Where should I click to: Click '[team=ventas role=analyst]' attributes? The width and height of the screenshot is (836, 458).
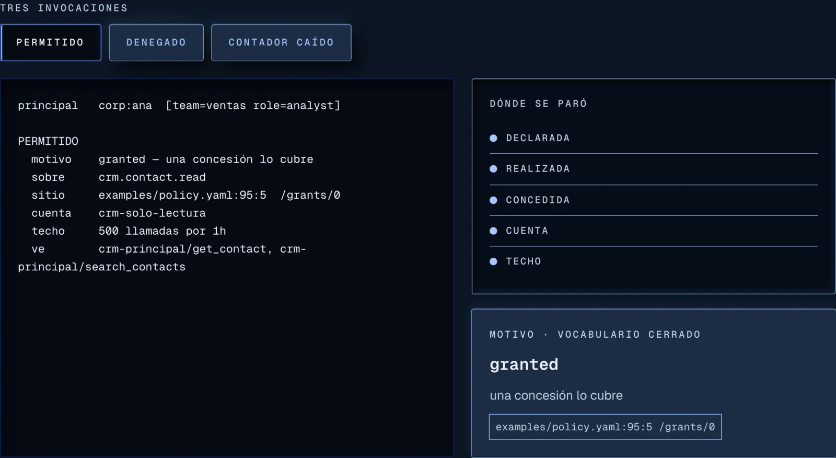253,106
